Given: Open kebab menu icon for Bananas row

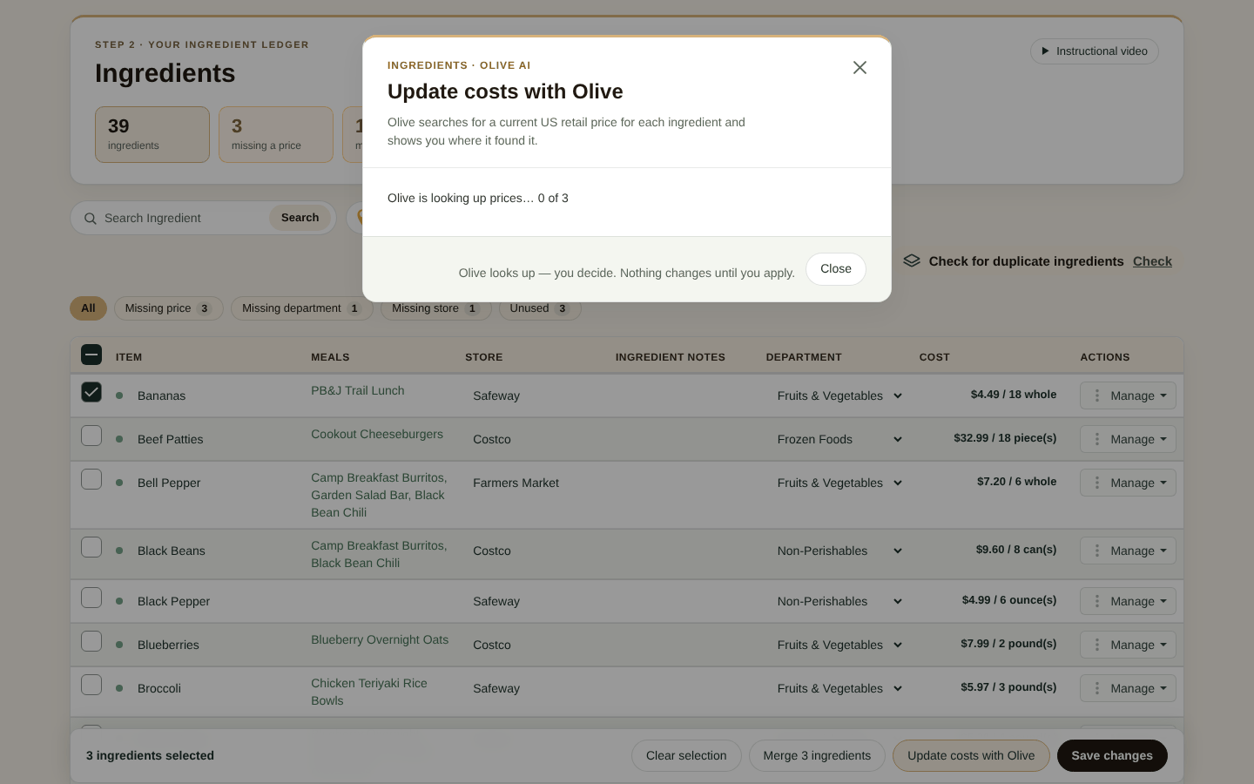Looking at the screenshot, I should [1097, 395].
